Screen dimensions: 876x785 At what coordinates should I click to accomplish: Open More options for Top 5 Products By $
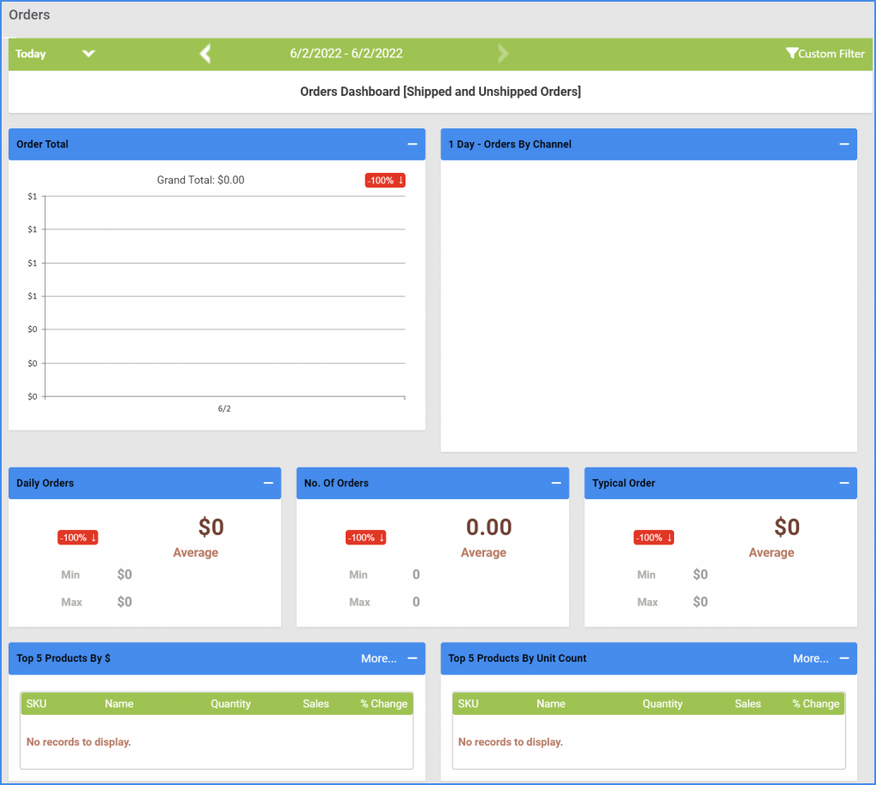(x=378, y=658)
